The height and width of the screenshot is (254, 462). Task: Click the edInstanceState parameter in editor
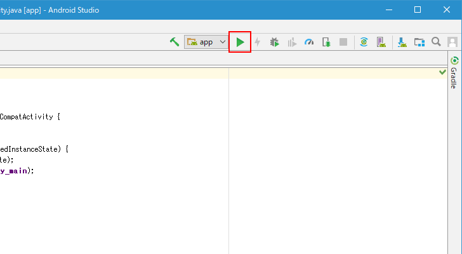pos(29,149)
